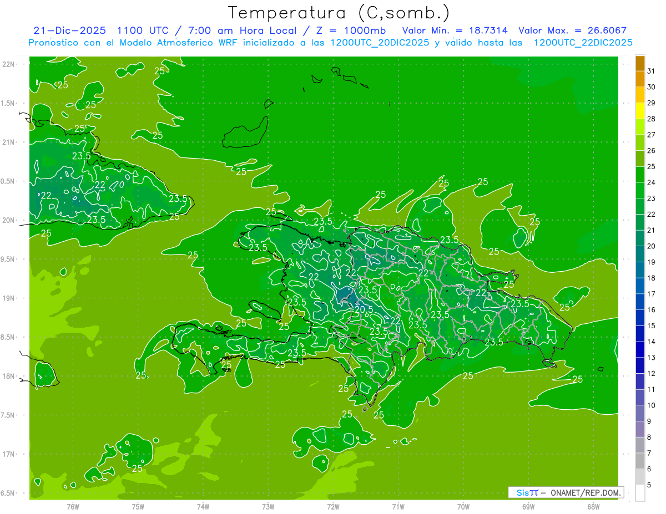Click the "68W" longitude axis label
Image resolution: width=666 pixels, height=514 pixels.
point(593,507)
